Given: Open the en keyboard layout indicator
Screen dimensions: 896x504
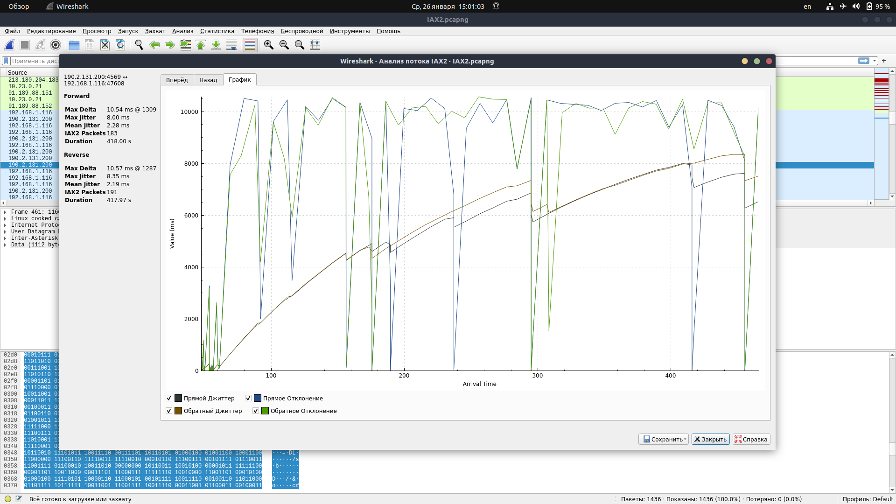Looking at the screenshot, I should (807, 7).
